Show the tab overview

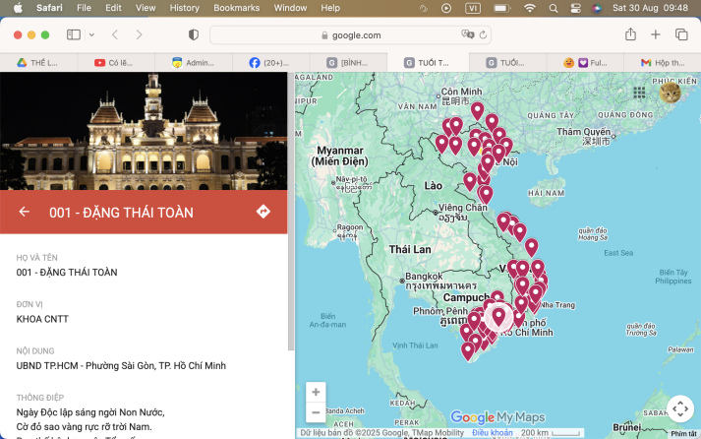681,34
